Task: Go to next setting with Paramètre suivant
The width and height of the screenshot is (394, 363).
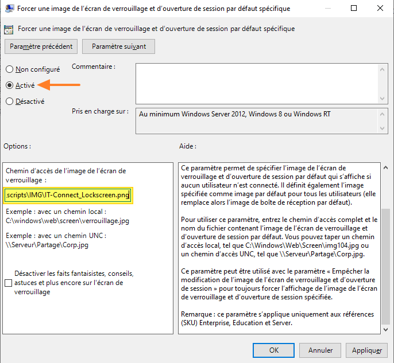Action: (118, 46)
